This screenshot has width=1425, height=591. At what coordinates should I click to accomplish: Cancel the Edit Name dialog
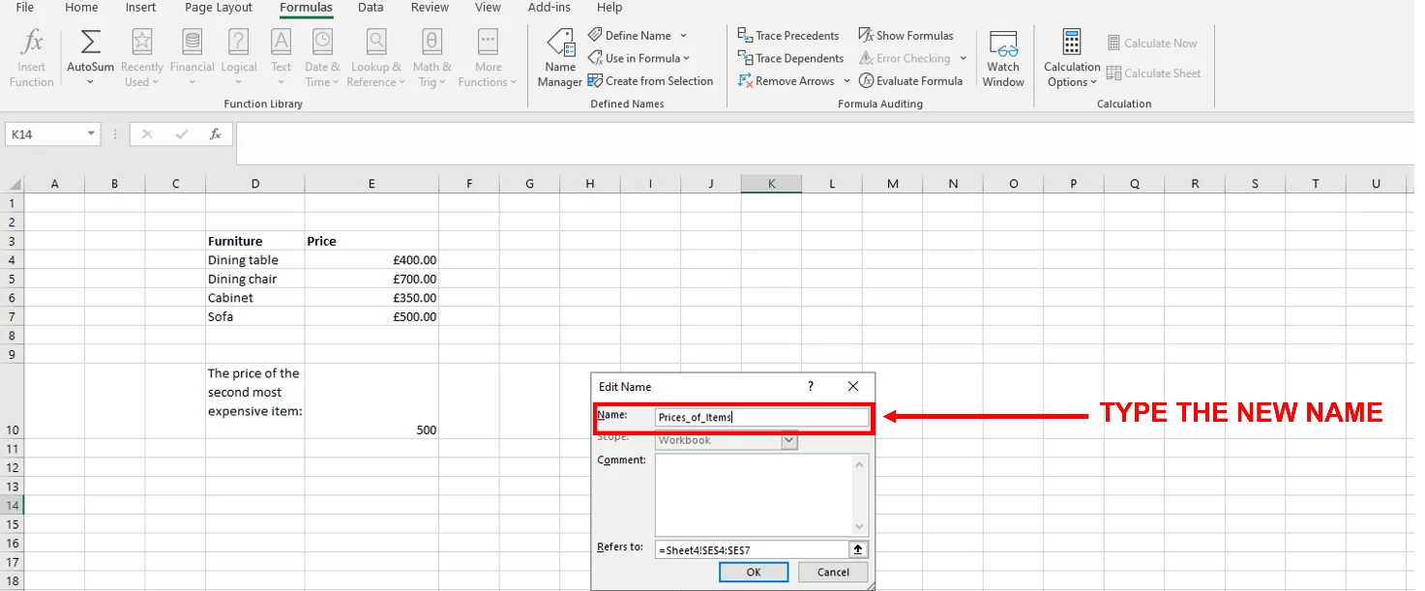832,572
